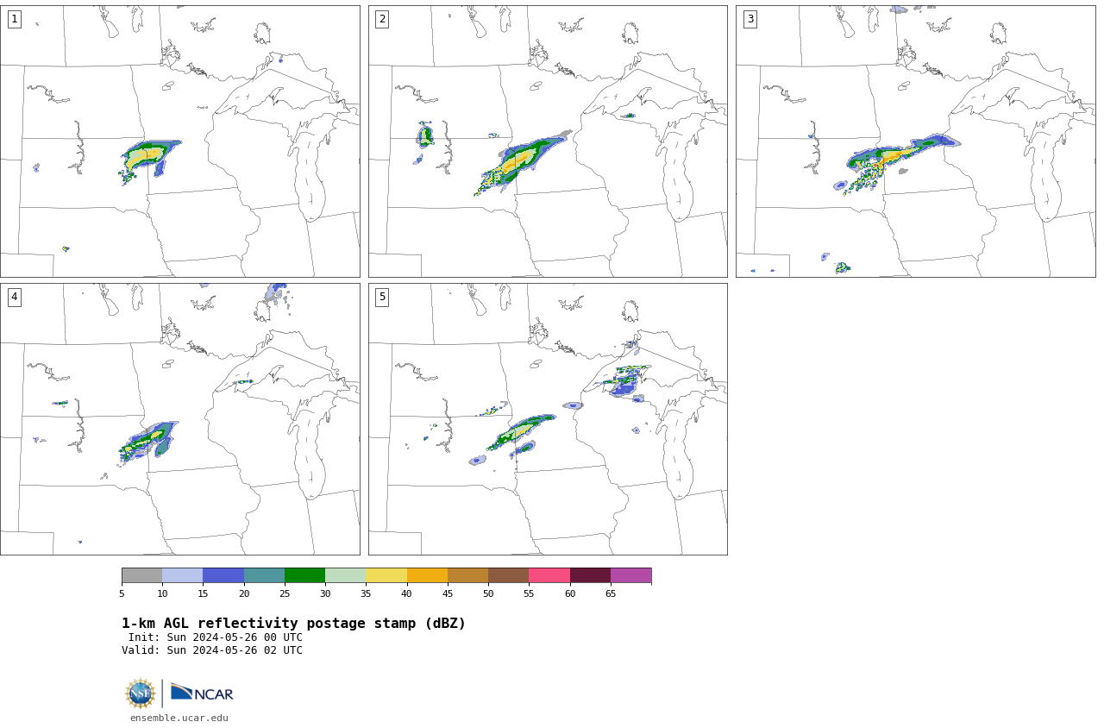Click the blue 15-20 dBZ swatch
This screenshot has width=1104, height=728.
[223, 575]
